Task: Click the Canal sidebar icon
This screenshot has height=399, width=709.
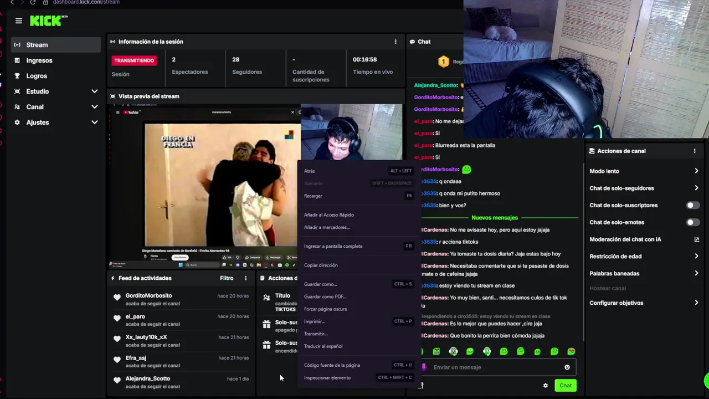Action: point(17,107)
